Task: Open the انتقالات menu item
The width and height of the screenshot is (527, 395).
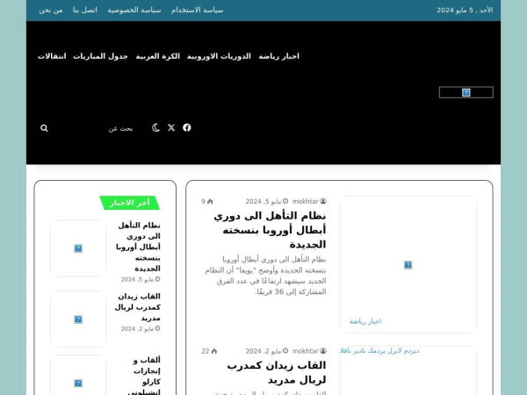Action: [x=52, y=56]
